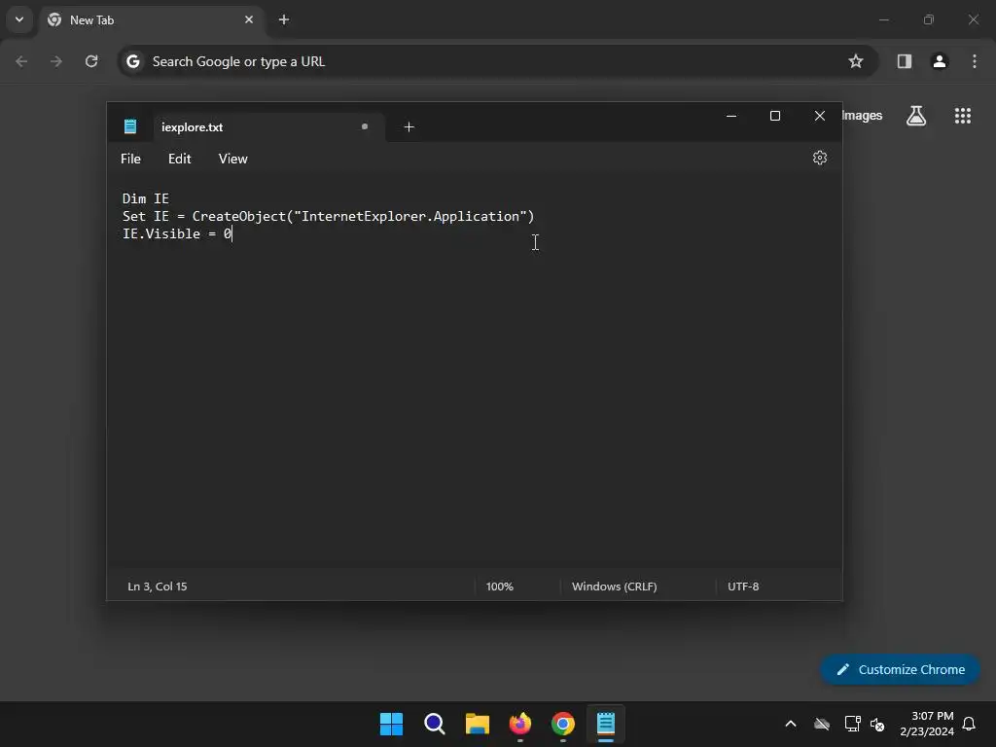Open Images link in Chrome page
The image size is (996, 747).
coord(863,116)
